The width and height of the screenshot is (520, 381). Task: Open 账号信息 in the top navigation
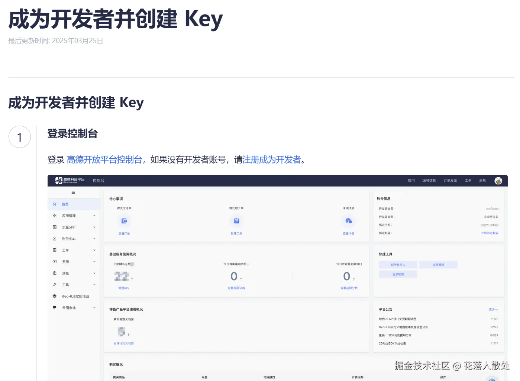coord(429,181)
